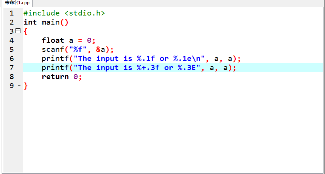Collapse the main function fold marker
The width and height of the screenshot is (325, 174).
coord(18,31)
